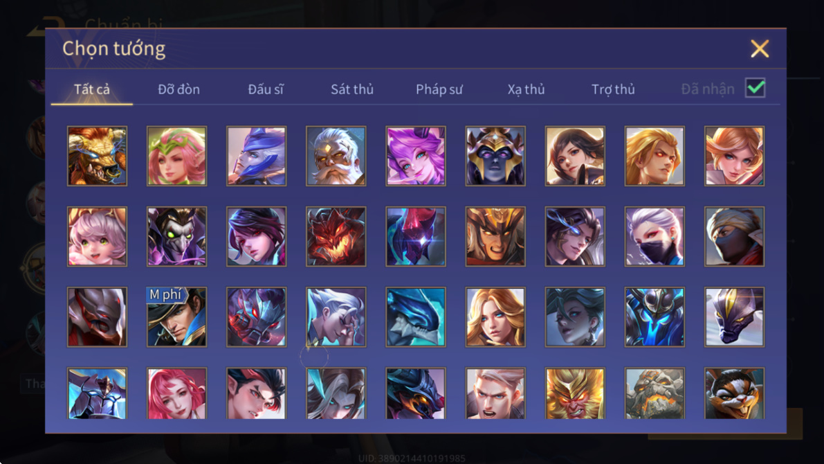Screen dimensions: 824x464
Task: Switch to the Xạ thủ tab
Action: [526, 89]
